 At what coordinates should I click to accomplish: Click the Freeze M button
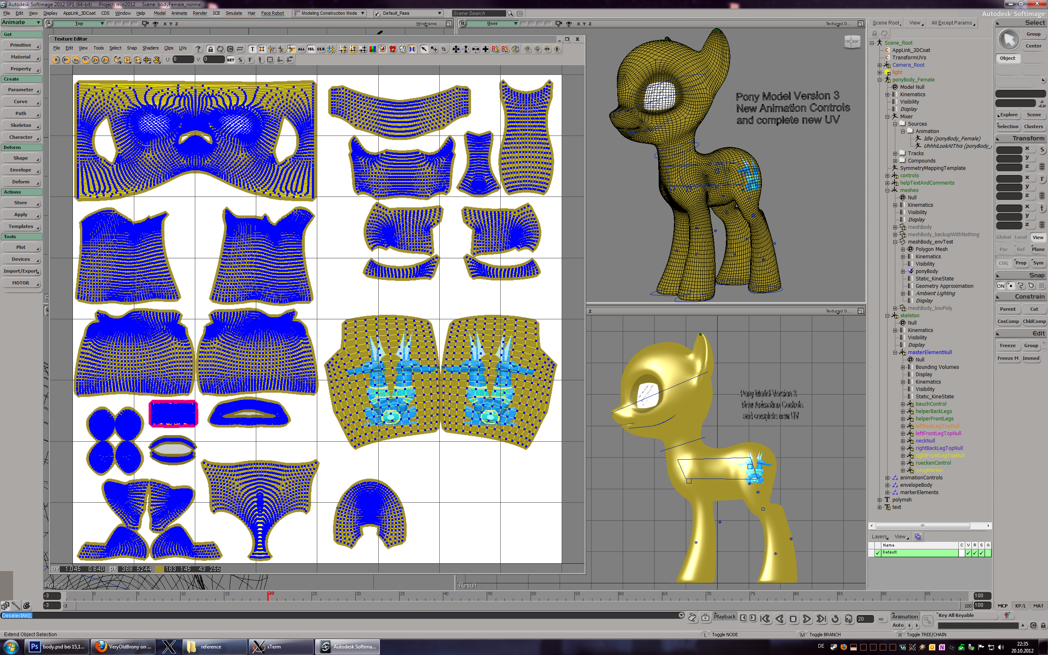pyautogui.click(x=1008, y=358)
